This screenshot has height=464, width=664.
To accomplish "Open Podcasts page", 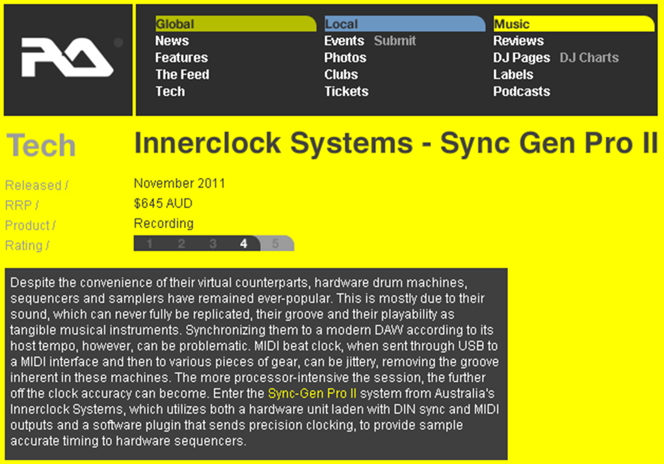I will pyautogui.click(x=522, y=92).
